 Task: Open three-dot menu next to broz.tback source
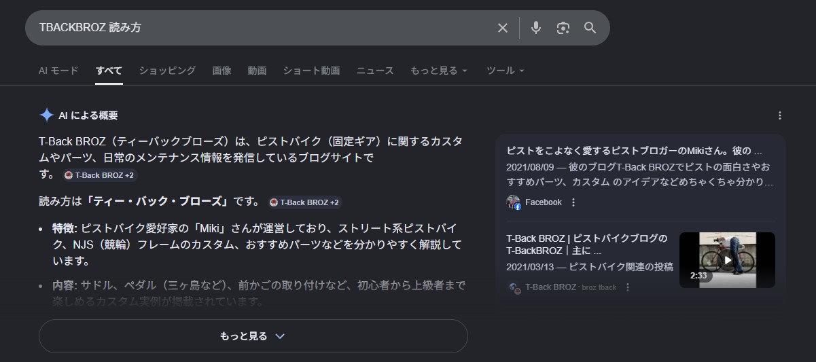(628, 287)
